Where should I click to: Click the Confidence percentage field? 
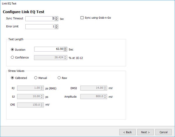tap(49, 57)
